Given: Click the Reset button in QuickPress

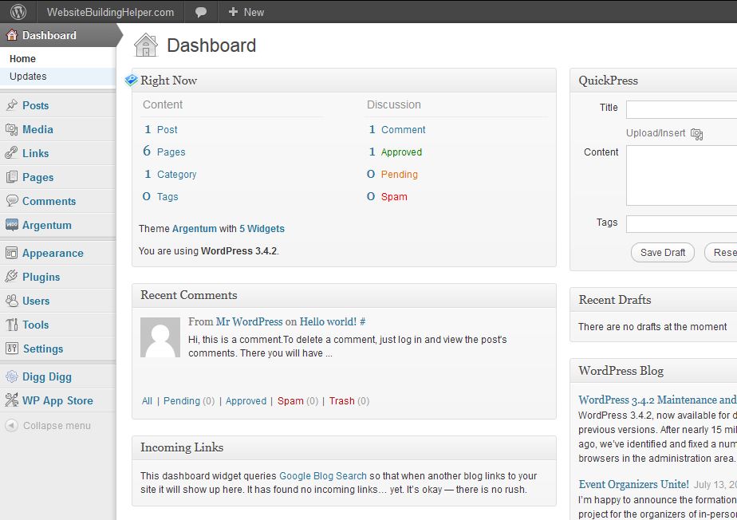Looking at the screenshot, I should pyautogui.click(x=722, y=253).
